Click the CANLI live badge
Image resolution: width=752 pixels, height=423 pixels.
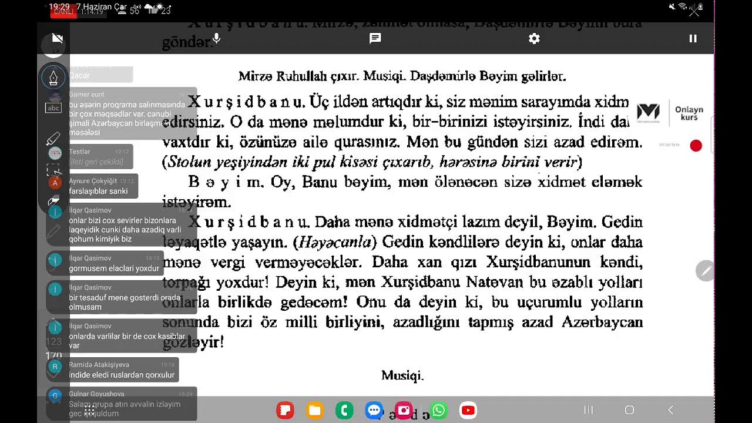click(63, 12)
